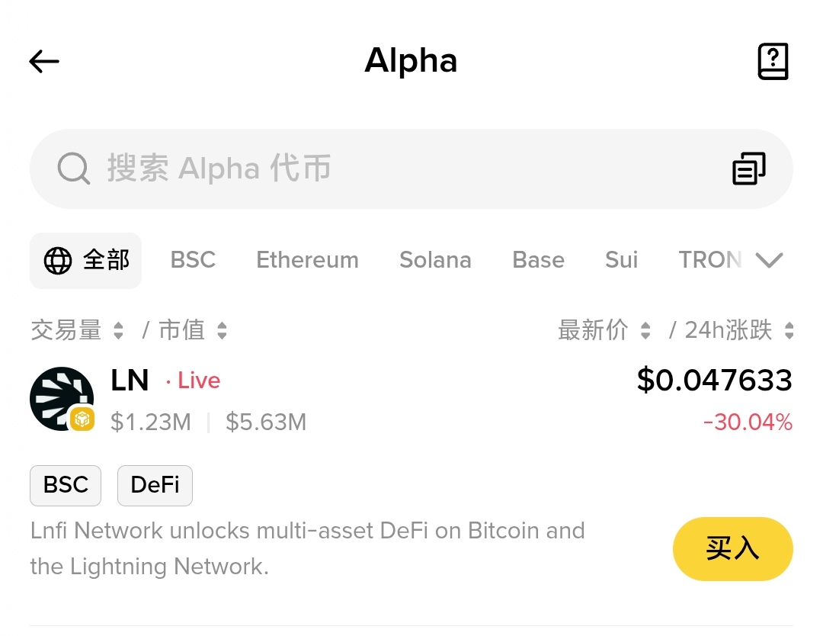The image size is (823, 636).
Task: Click the DeFi tag chip
Action: pyautogui.click(x=155, y=485)
